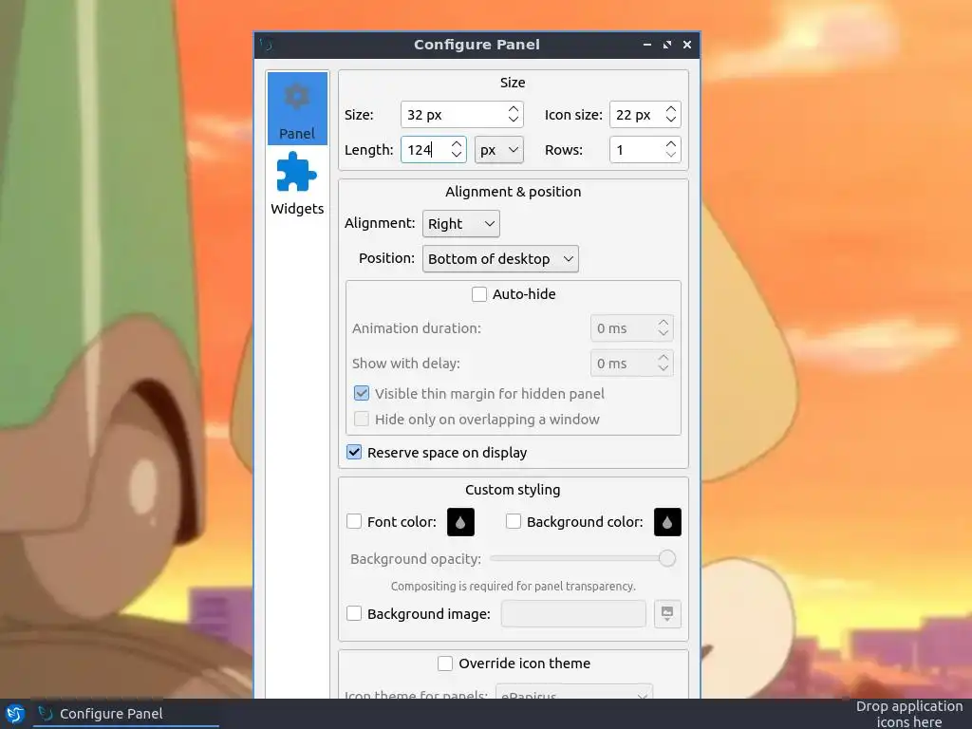Decrease the Rows value

tap(671, 155)
